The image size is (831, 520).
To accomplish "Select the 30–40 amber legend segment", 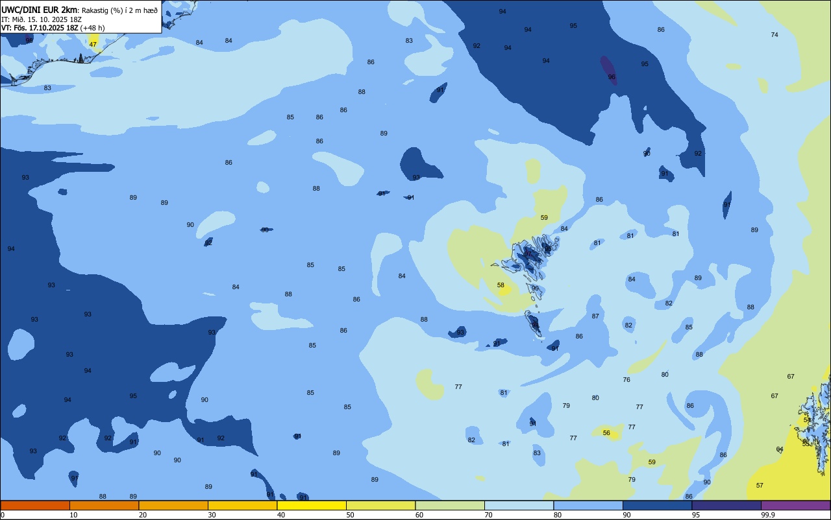I will [x=242, y=505].
